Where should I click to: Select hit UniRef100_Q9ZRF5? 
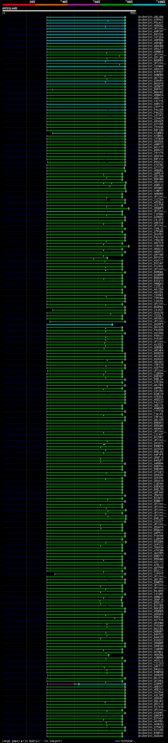pyautogui.click(x=151, y=324)
